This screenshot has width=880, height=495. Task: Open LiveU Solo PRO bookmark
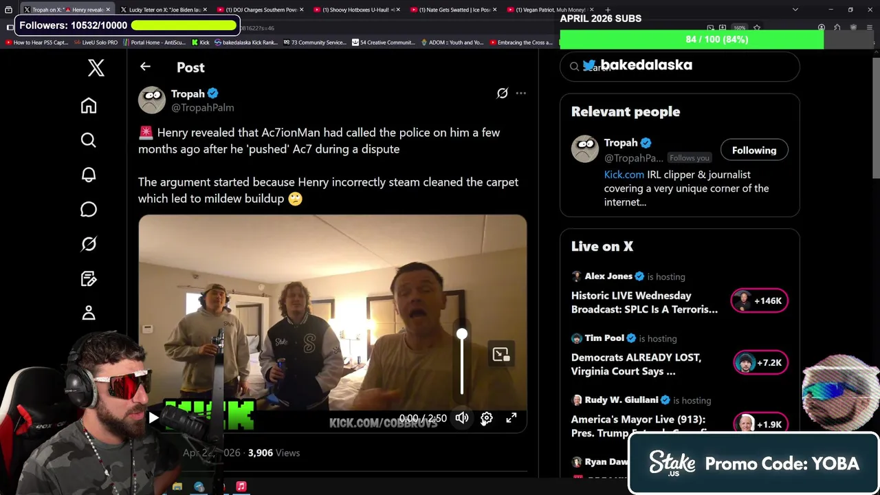coord(96,43)
